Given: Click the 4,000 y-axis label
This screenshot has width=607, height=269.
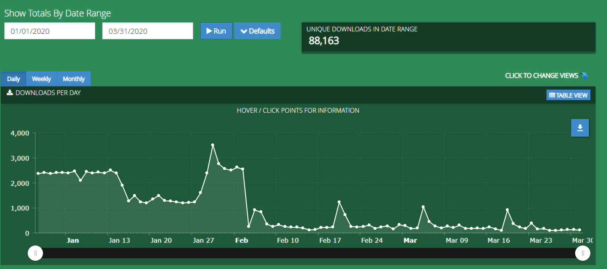Looking at the screenshot, I should click(20, 133).
